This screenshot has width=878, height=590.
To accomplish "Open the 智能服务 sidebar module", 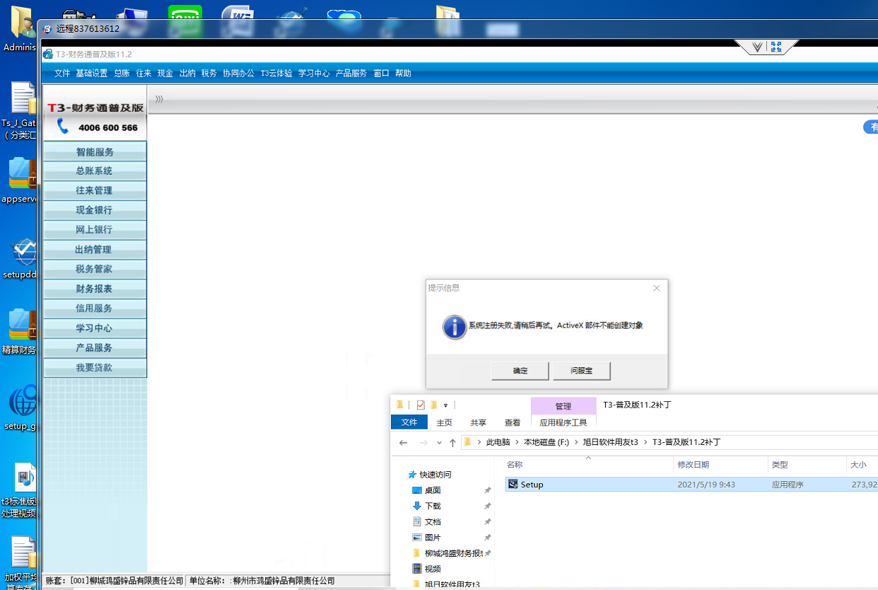I will (95, 151).
